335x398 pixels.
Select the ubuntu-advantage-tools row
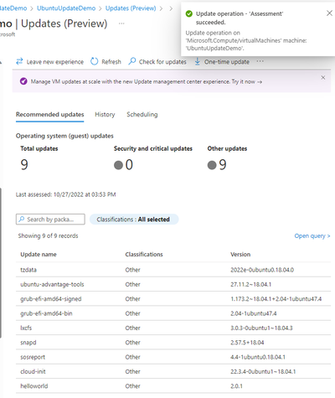(x=173, y=284)
